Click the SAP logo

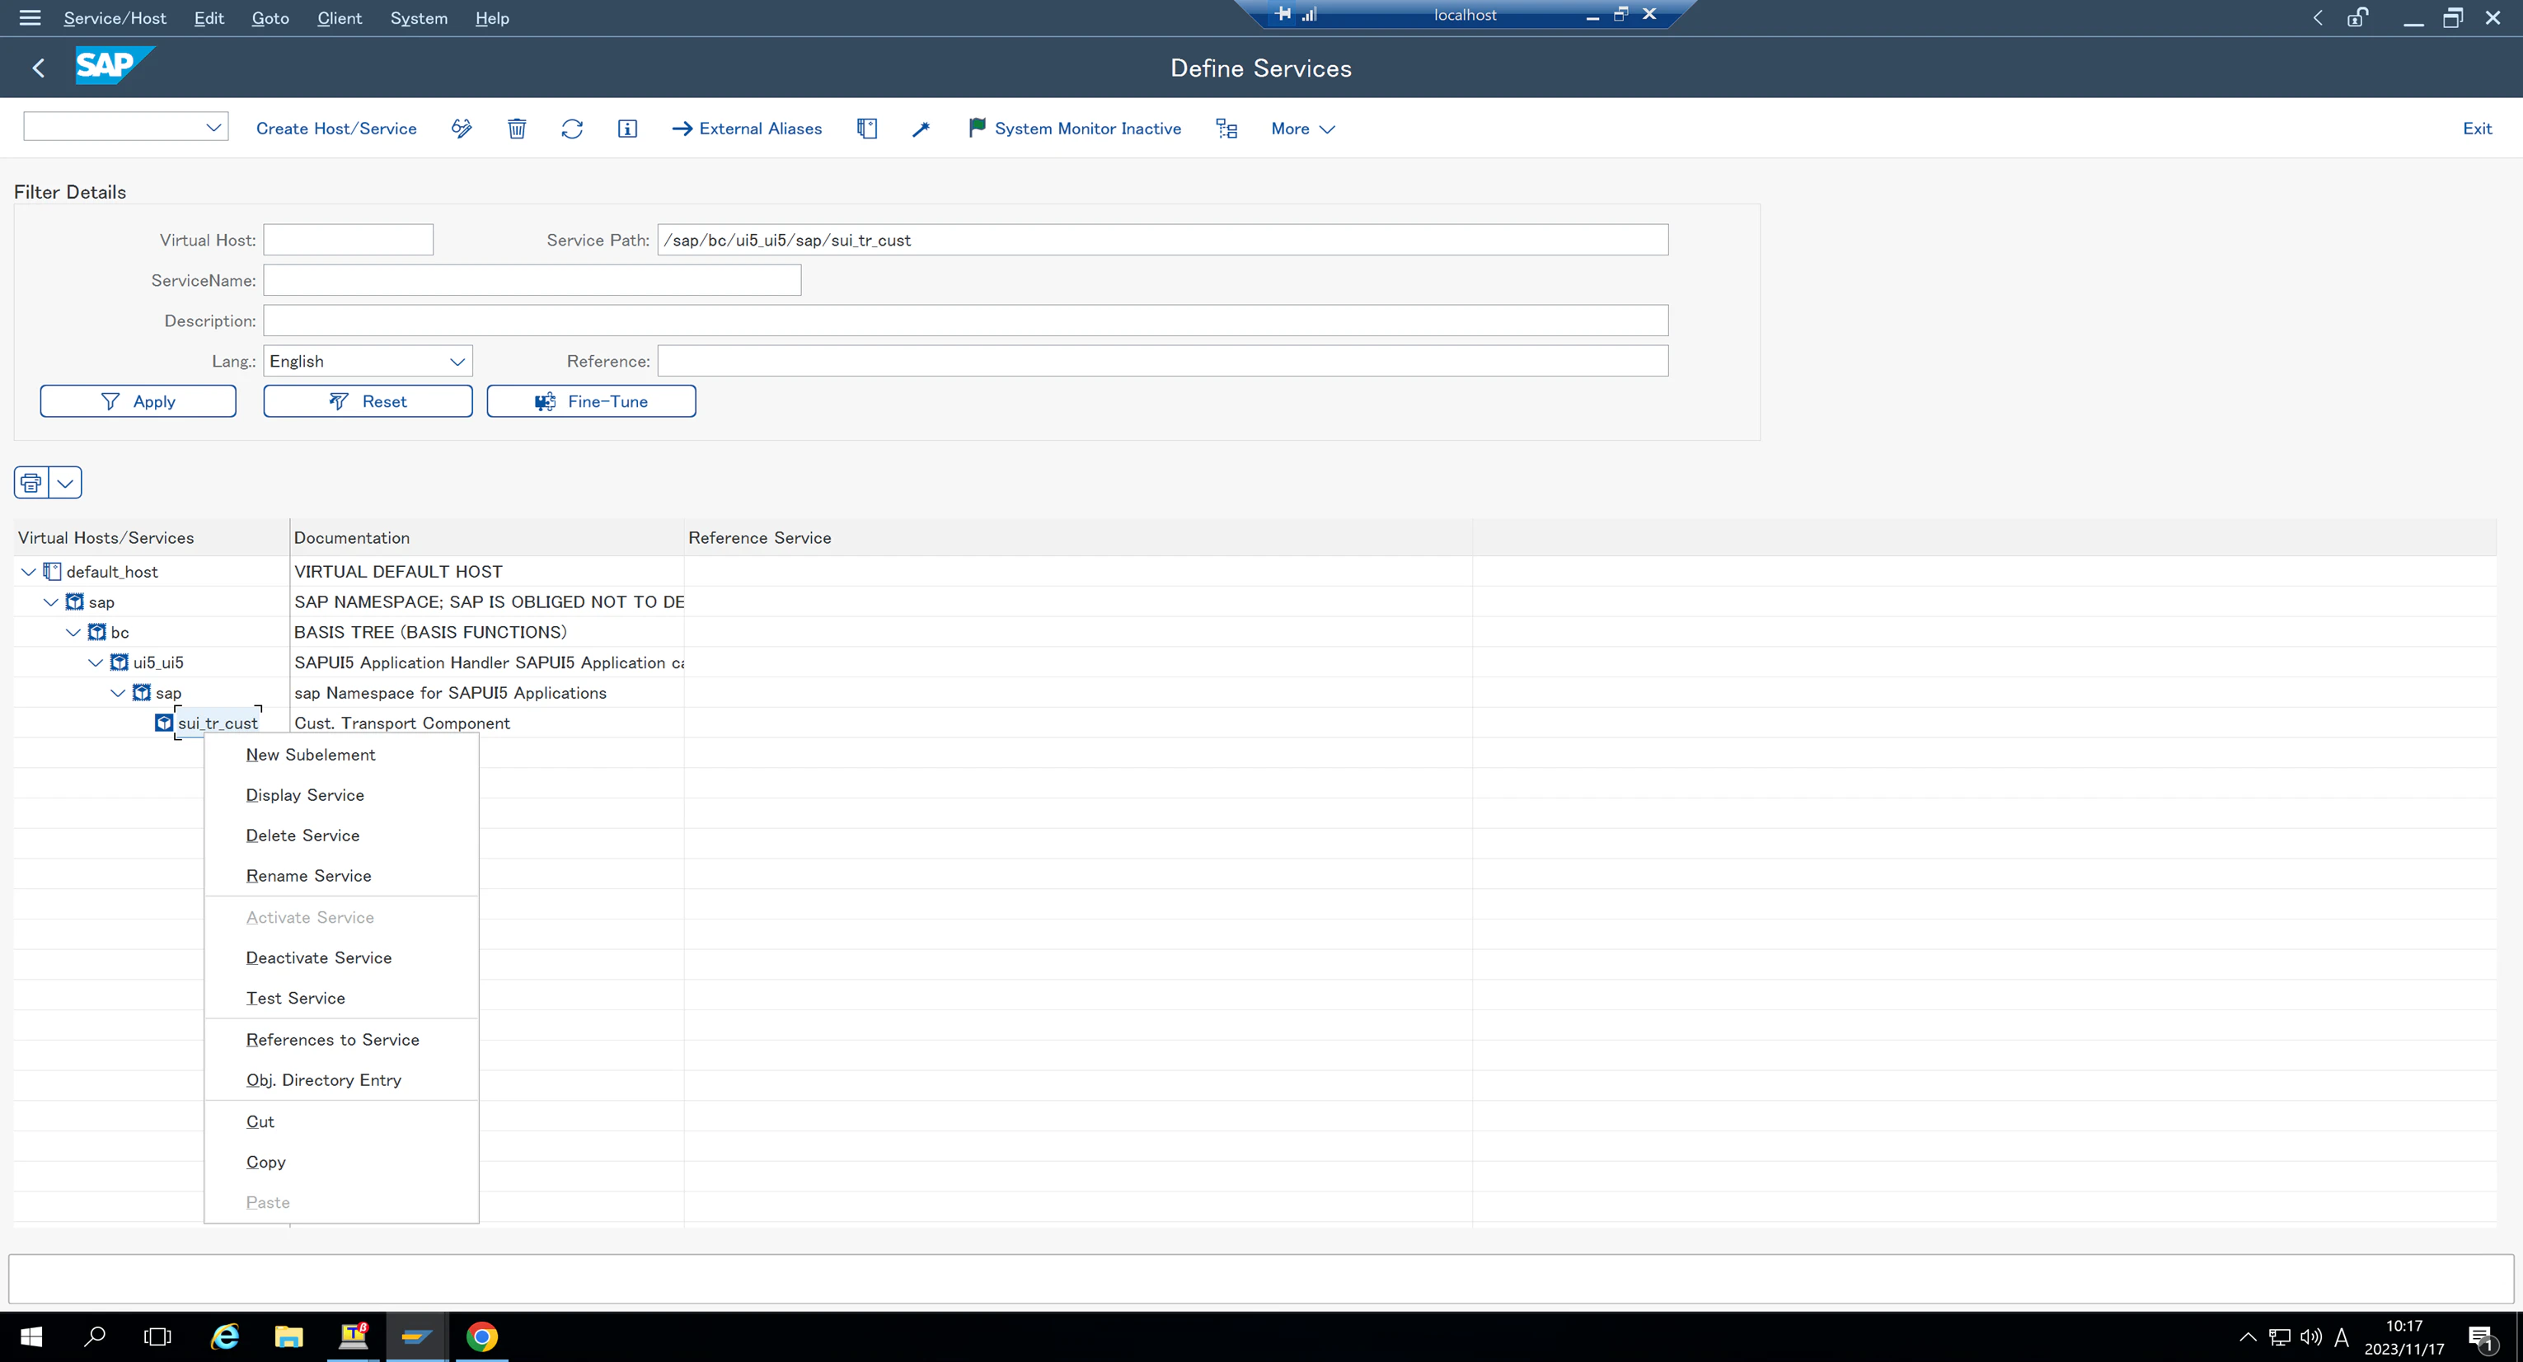point(115,66)
